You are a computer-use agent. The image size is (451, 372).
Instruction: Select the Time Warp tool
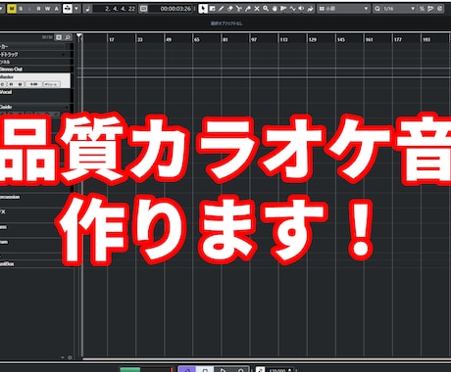pos(283,9)
